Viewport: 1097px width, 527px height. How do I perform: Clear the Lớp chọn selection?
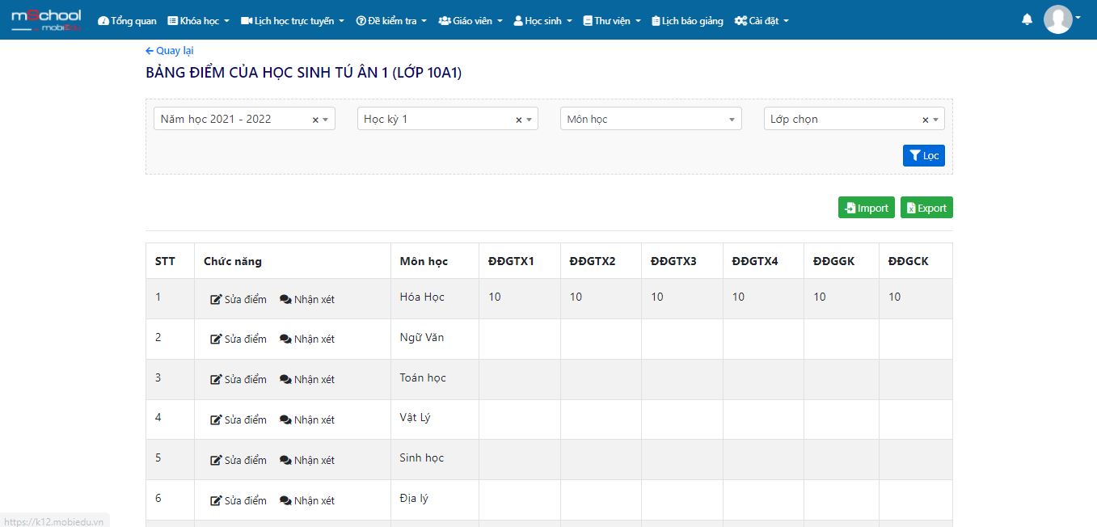tap(926, 120)
